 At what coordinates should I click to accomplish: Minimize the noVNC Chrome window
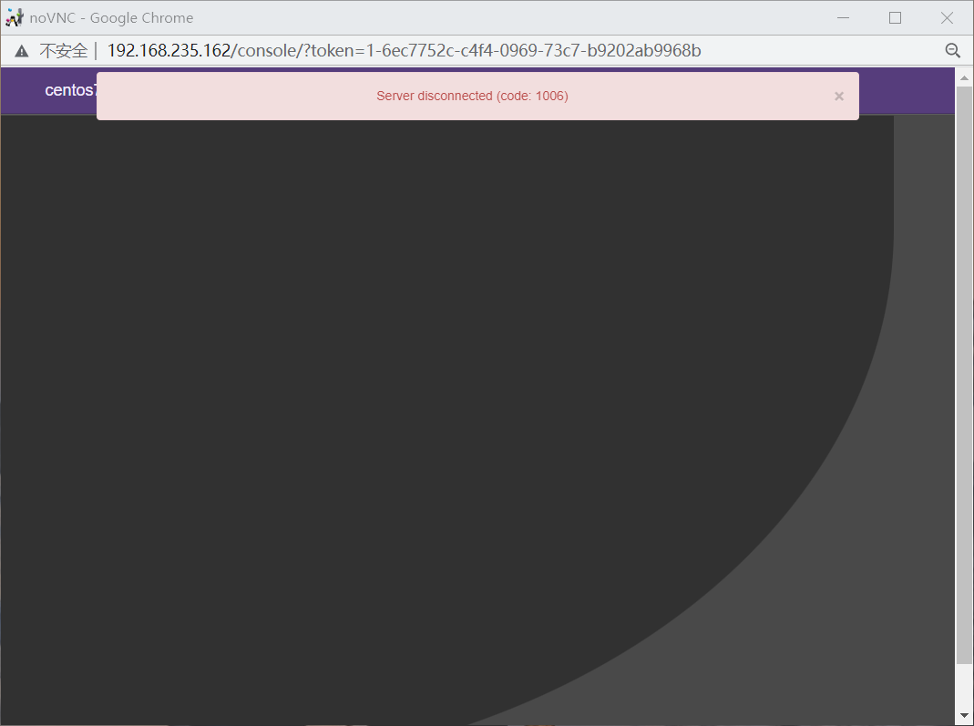tap(843, 18)
